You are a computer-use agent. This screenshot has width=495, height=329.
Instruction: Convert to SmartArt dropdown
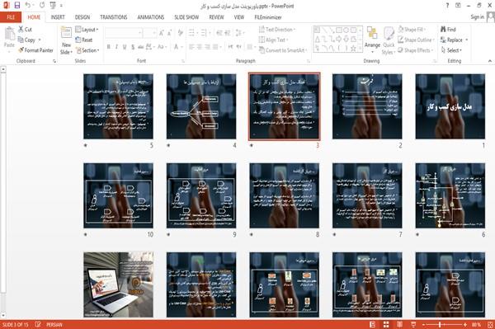tap(283, 50)
